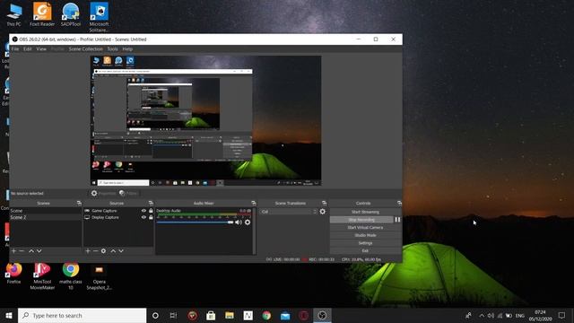Pause the recording with the pause icon

point(397,220)
